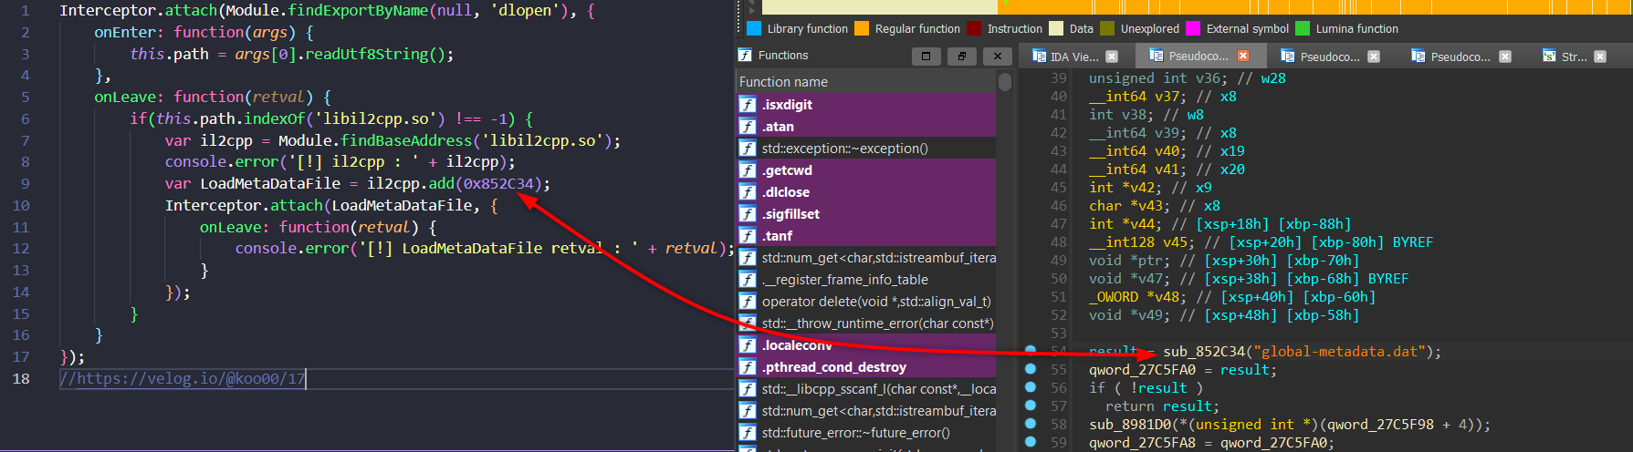Click the icon beside std::future_error::~future_error()
Image resolution: width=1633 pixels, height=452 pixels.
pyautogui.click(x=748, y=432)
